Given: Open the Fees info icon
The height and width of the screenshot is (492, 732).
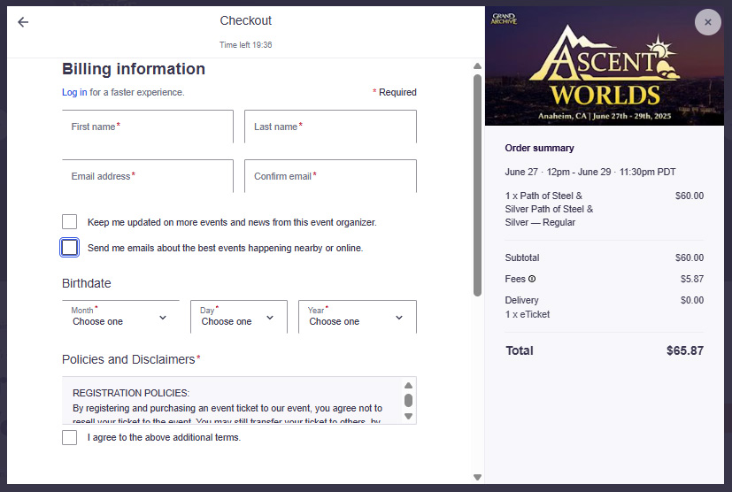Looking at the screenshot, I should pos(532,279).
